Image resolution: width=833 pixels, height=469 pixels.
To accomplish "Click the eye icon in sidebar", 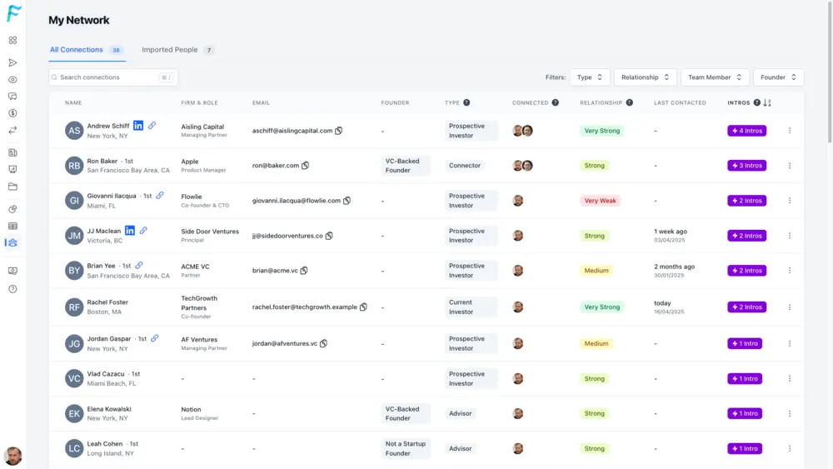I will pos(12,80).
